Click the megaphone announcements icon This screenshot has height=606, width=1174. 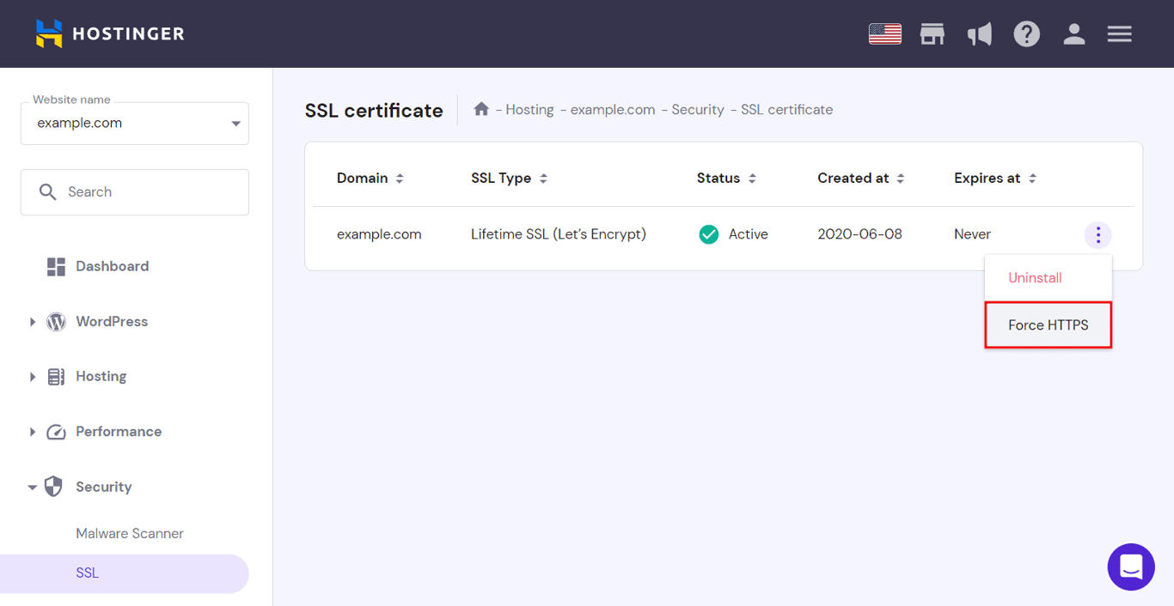[x=979, y=33]
